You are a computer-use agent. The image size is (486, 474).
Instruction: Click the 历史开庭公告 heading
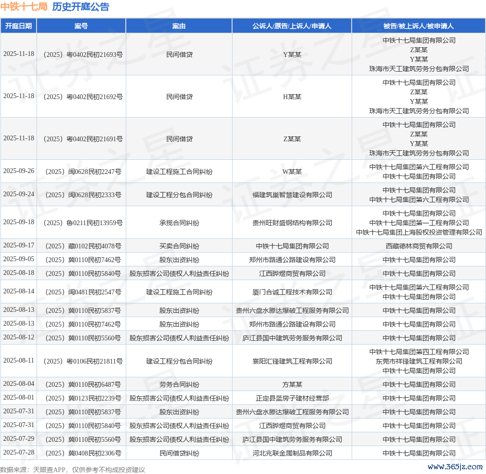coord(80,7)
